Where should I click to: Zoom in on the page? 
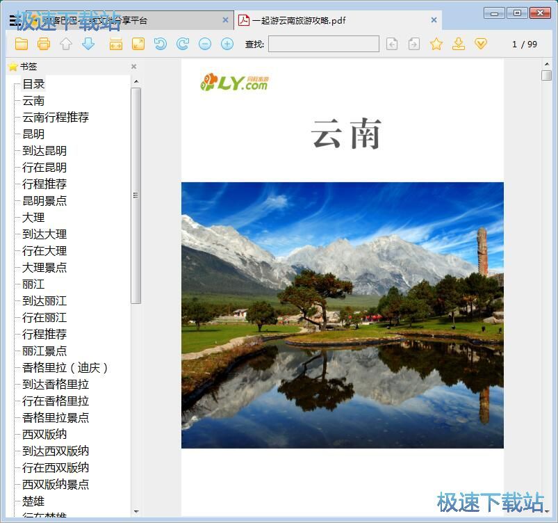[227, 44]
